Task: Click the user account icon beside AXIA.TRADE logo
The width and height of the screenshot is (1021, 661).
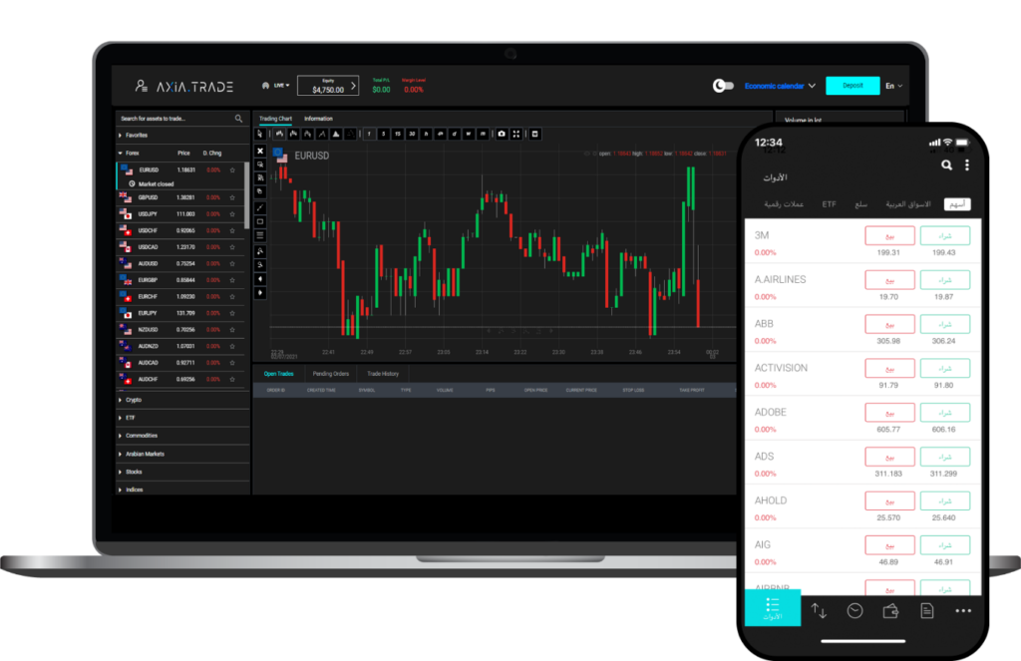Action: coord(141,86)
